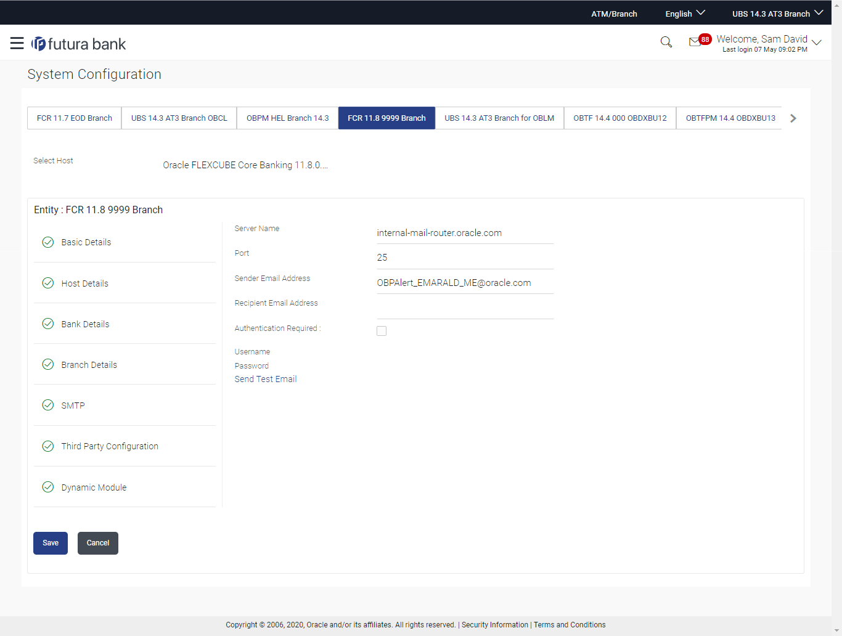This screenshot has height=636, width=842.
Task: Click the Third Party Configuration check icon
Action: click(x=48, y=446)
